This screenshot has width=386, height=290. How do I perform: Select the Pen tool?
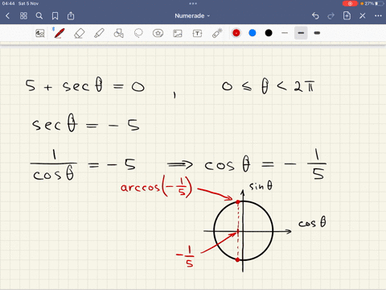coord(59,33)
